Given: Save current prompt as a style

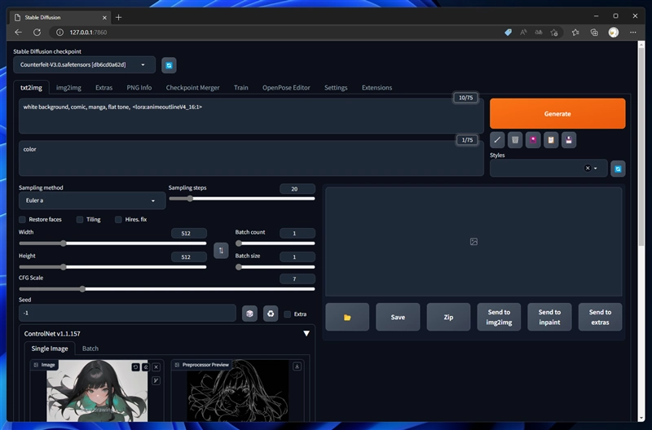Looking at the screenshot, I should click(x=568, y=140).
